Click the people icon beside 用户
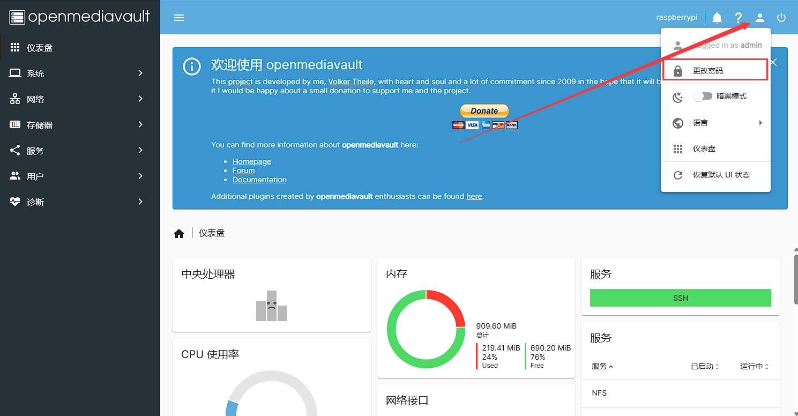The height and width of the screenshot is (416, 798). point(15,176)
